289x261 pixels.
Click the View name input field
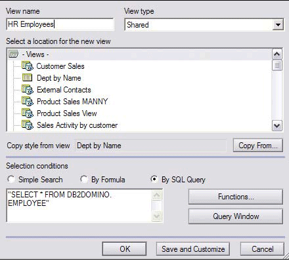pos(60,24)
